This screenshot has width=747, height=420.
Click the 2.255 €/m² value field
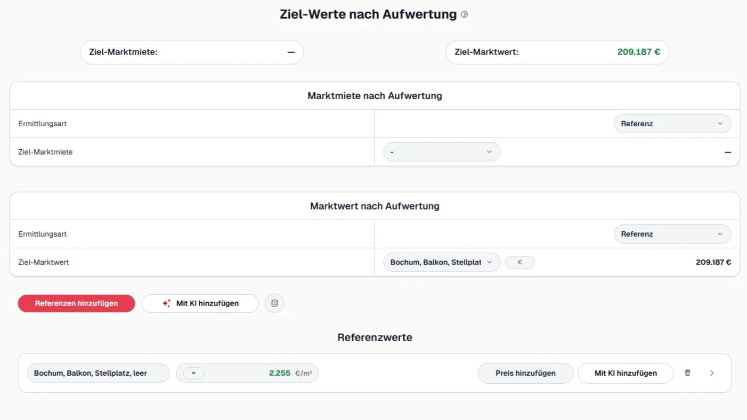click(x=247, y=373)
